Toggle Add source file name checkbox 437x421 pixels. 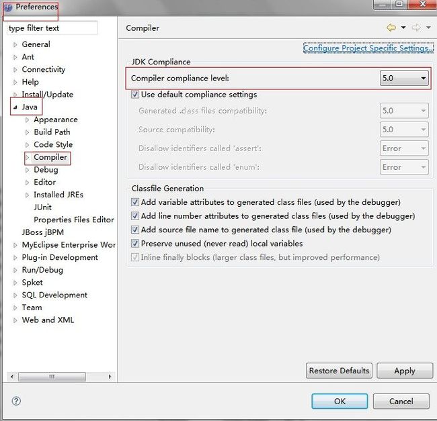(135, 230)
